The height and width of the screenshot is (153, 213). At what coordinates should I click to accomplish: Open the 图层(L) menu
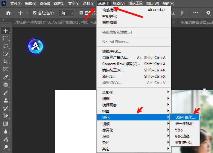point(59,3)
